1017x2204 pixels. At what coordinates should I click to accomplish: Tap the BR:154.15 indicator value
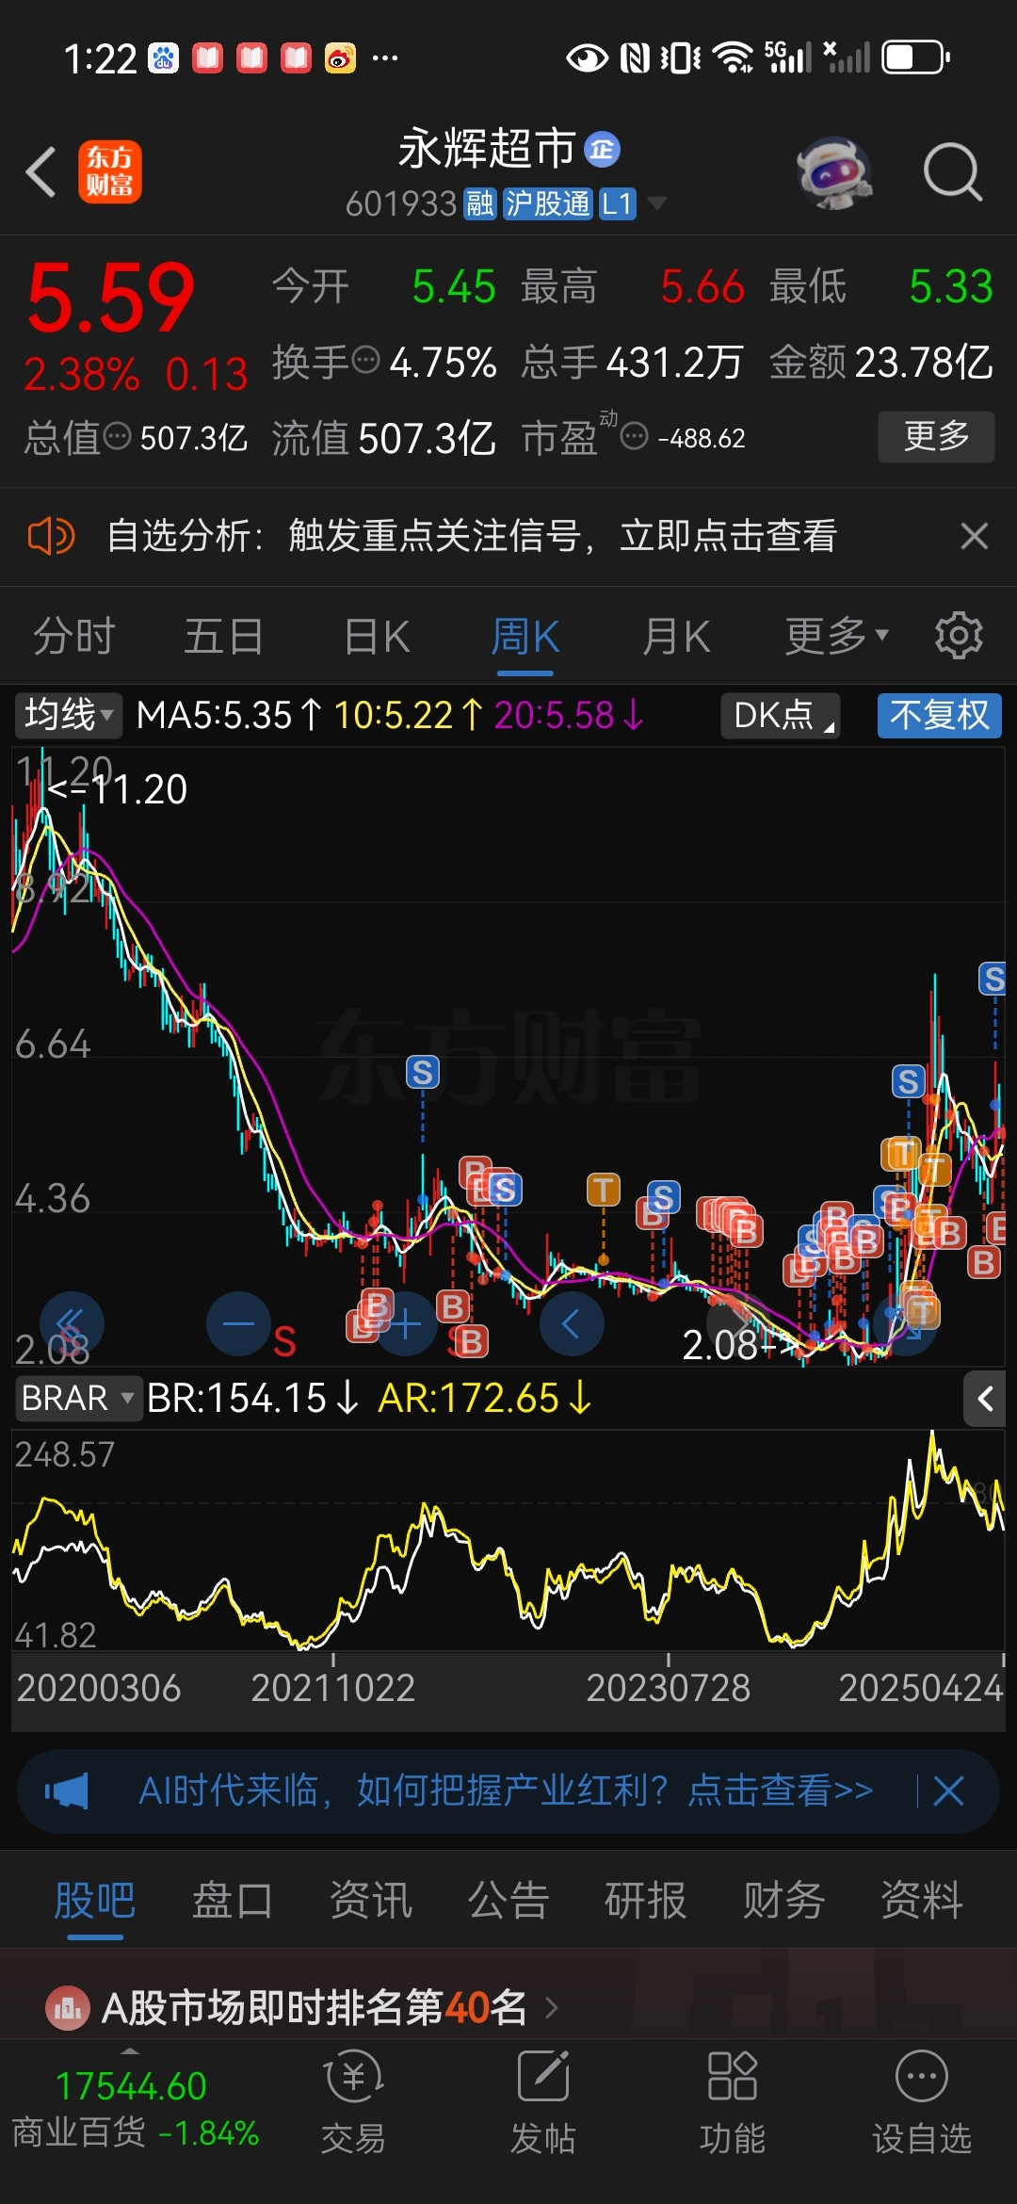click(x=252, y=1398)
